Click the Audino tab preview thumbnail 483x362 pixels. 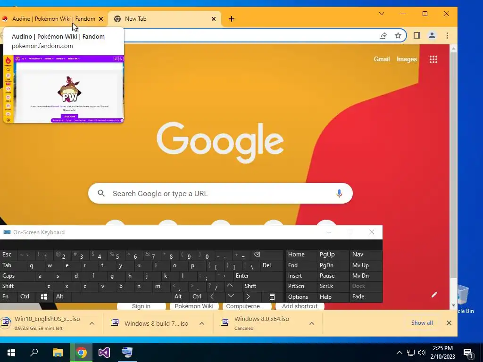pos(64,89)
